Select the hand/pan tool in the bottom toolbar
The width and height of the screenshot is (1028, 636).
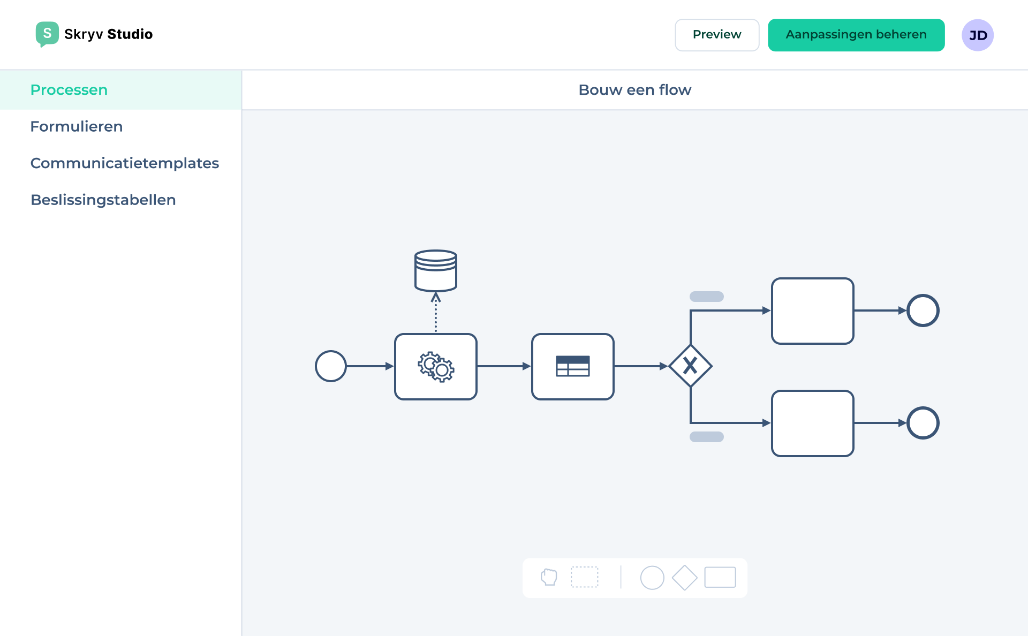coord(548,578)
